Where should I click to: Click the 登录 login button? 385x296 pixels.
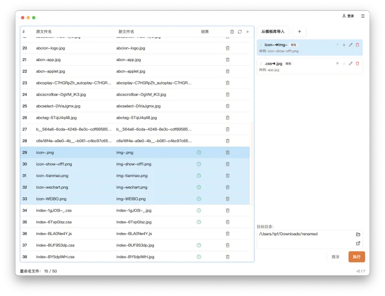(348, 16)
